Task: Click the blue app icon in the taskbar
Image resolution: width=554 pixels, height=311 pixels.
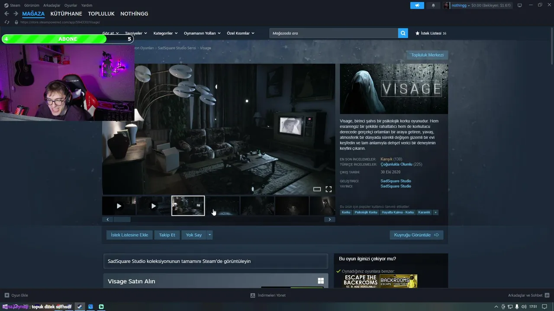Action: [90, 307]
